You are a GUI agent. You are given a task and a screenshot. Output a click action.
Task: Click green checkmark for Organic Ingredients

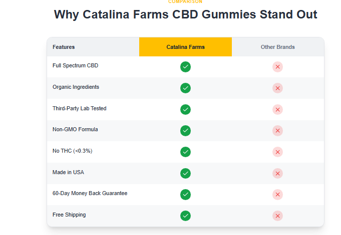[x=185, y=88]
